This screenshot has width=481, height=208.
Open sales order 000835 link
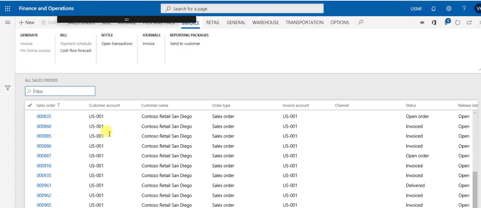[44, 116]
